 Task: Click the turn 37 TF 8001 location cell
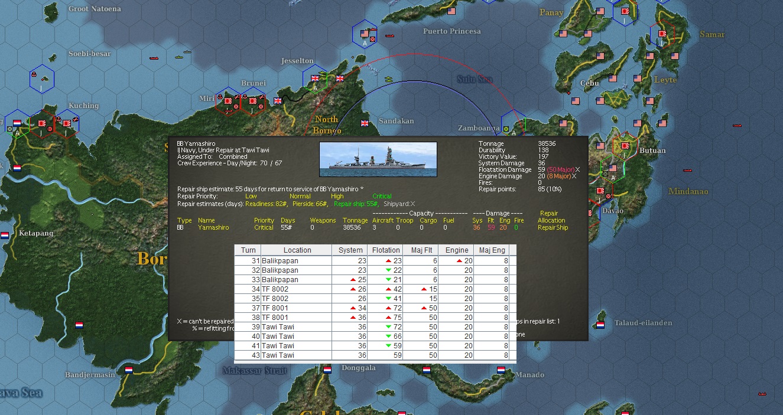(x=296, y=308)
